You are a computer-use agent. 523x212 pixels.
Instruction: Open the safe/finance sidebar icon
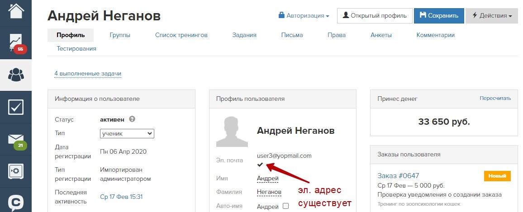coord(16,171)
